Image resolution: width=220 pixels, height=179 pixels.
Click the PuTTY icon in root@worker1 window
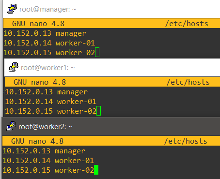pos(14,67)
